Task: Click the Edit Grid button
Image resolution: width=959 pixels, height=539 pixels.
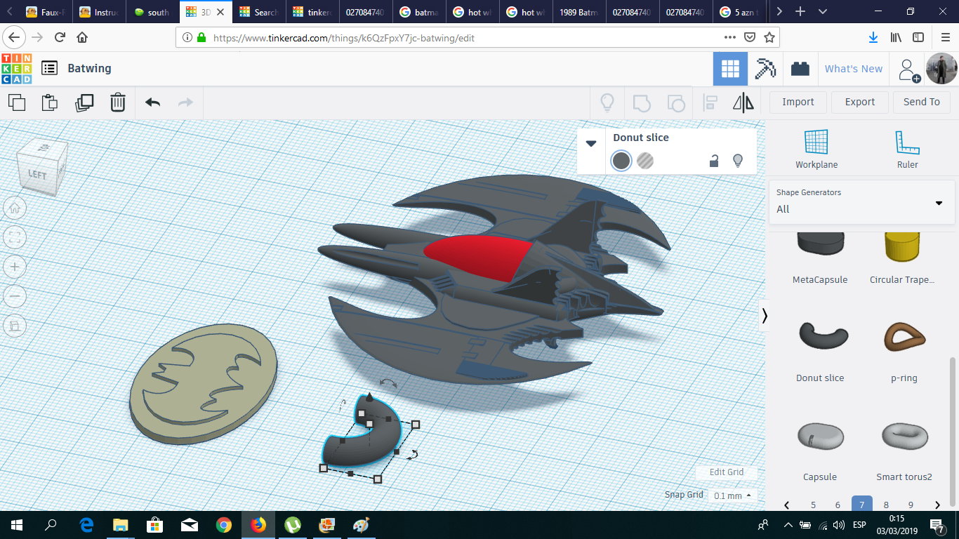Action: coord(727,472)
